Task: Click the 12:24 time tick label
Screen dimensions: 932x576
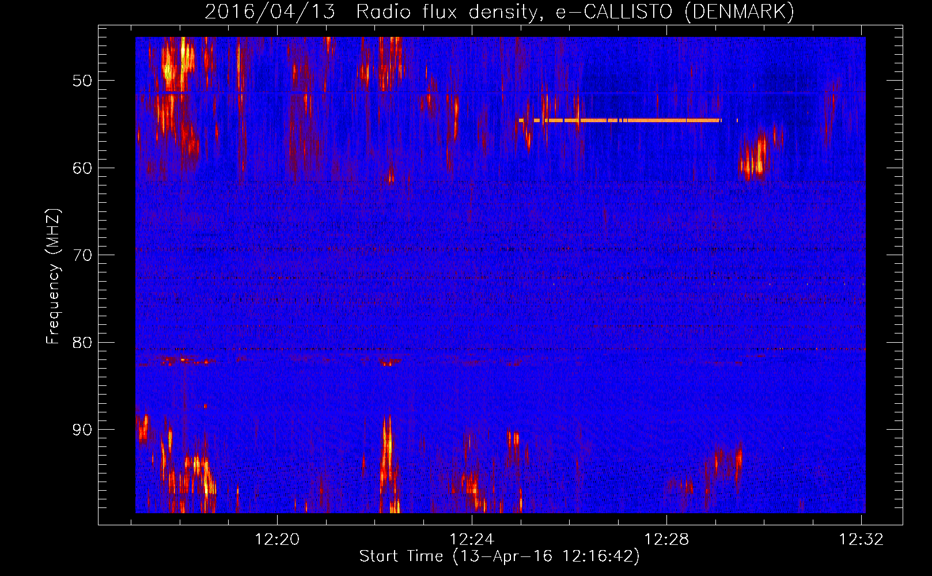Action: [x=472, y=540]
